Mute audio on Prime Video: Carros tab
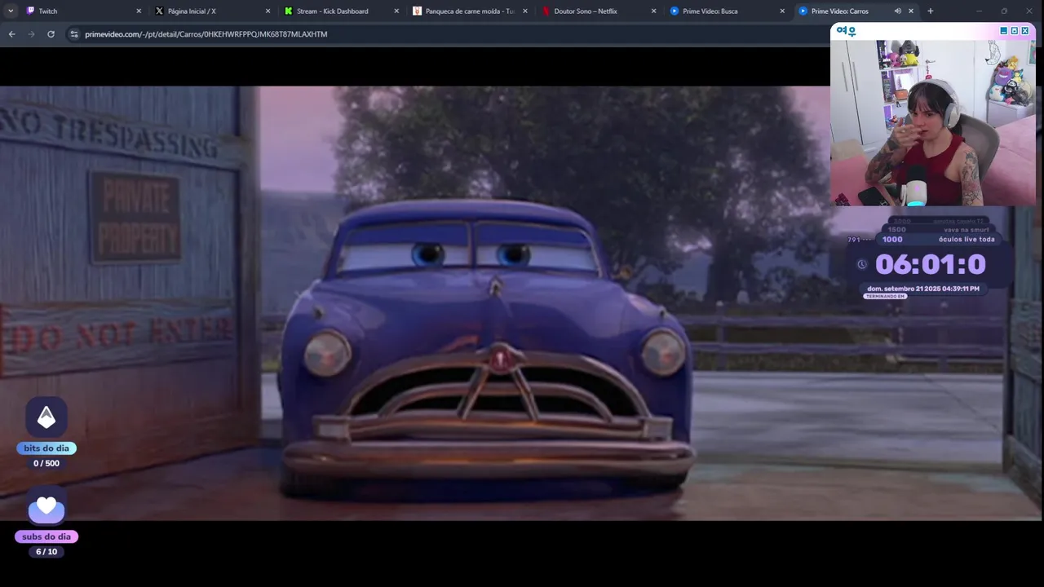Viewport: 1044px width, 587px height. 897,11
